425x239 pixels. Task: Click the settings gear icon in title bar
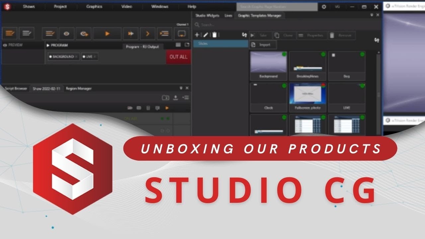click(324, 7)
